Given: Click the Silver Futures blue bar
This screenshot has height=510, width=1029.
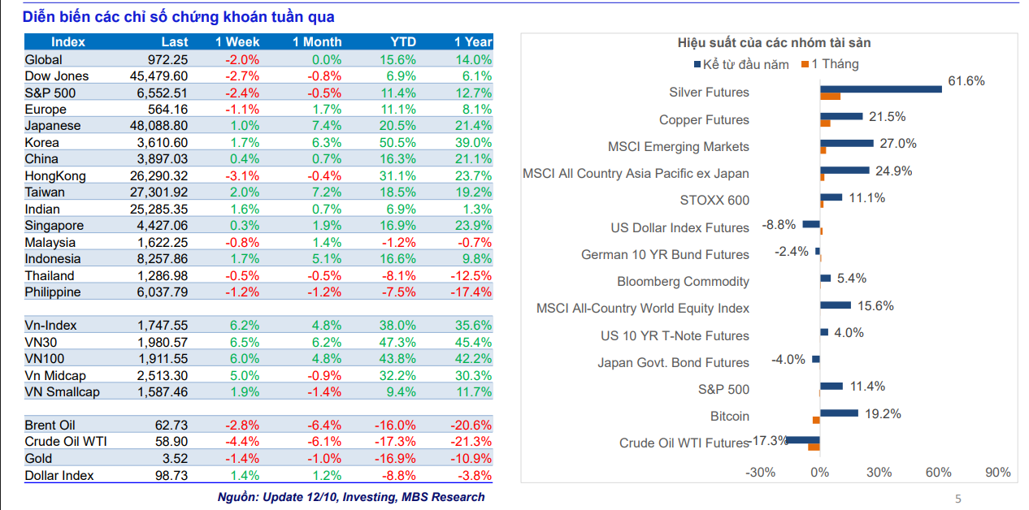Looking at the screenshot, I should pyautogui.click(x=880, y=89).
